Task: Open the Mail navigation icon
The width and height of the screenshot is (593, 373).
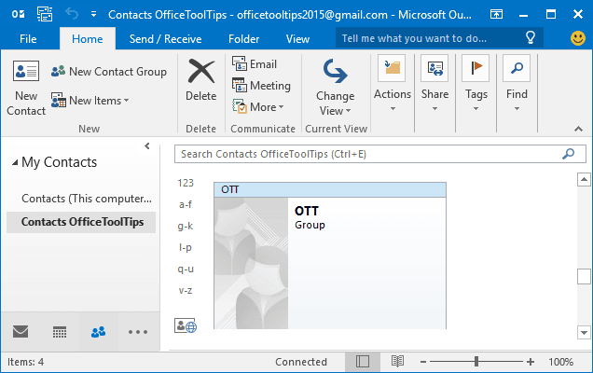Action: coord(21,332)
